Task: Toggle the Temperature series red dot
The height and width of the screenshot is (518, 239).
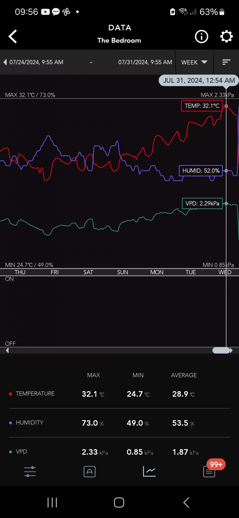Action: pyautogui.click(x=11, y=394)
